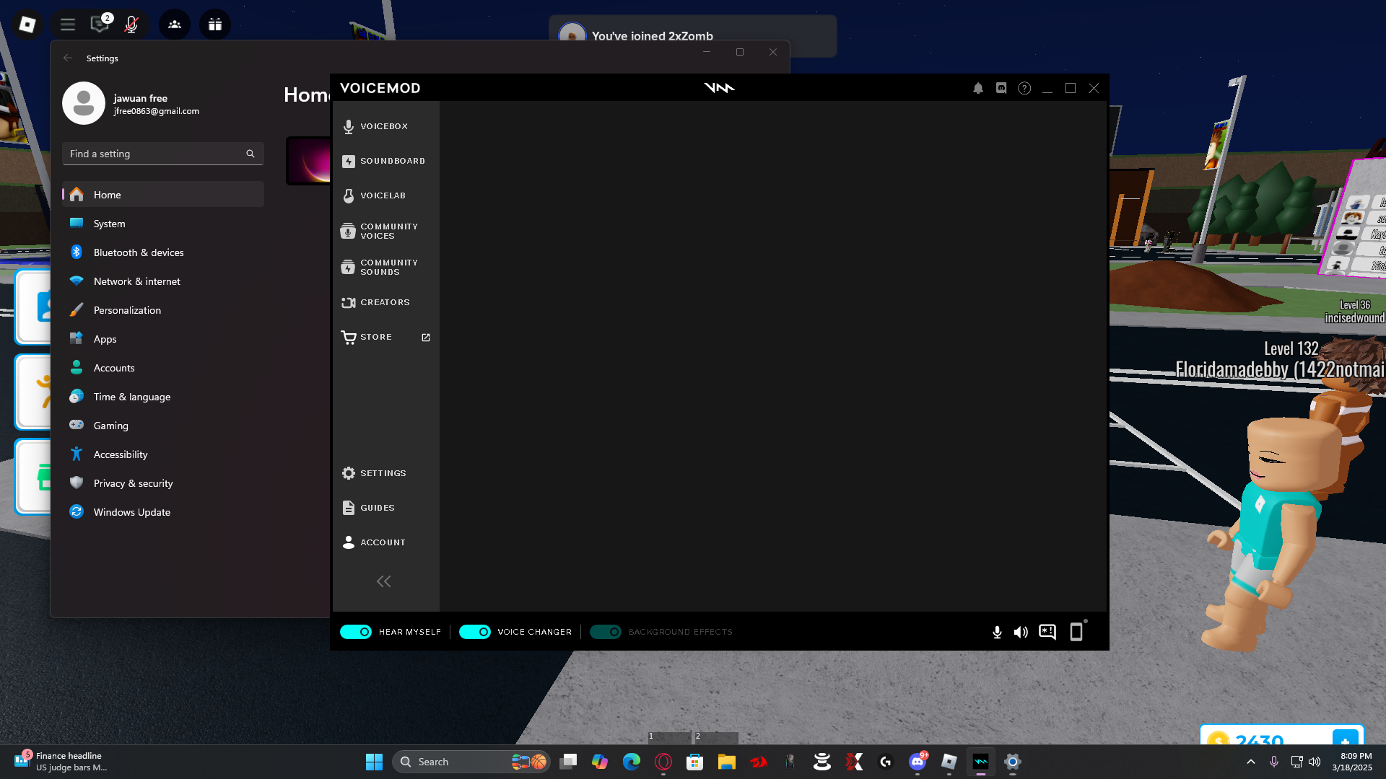Click the microphone icon in Voicemod bottom bar

997,632
